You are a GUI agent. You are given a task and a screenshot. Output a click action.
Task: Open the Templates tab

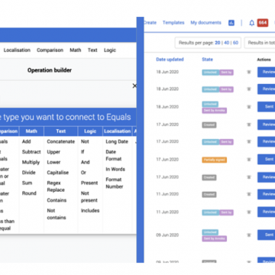[x=173, y=23]
